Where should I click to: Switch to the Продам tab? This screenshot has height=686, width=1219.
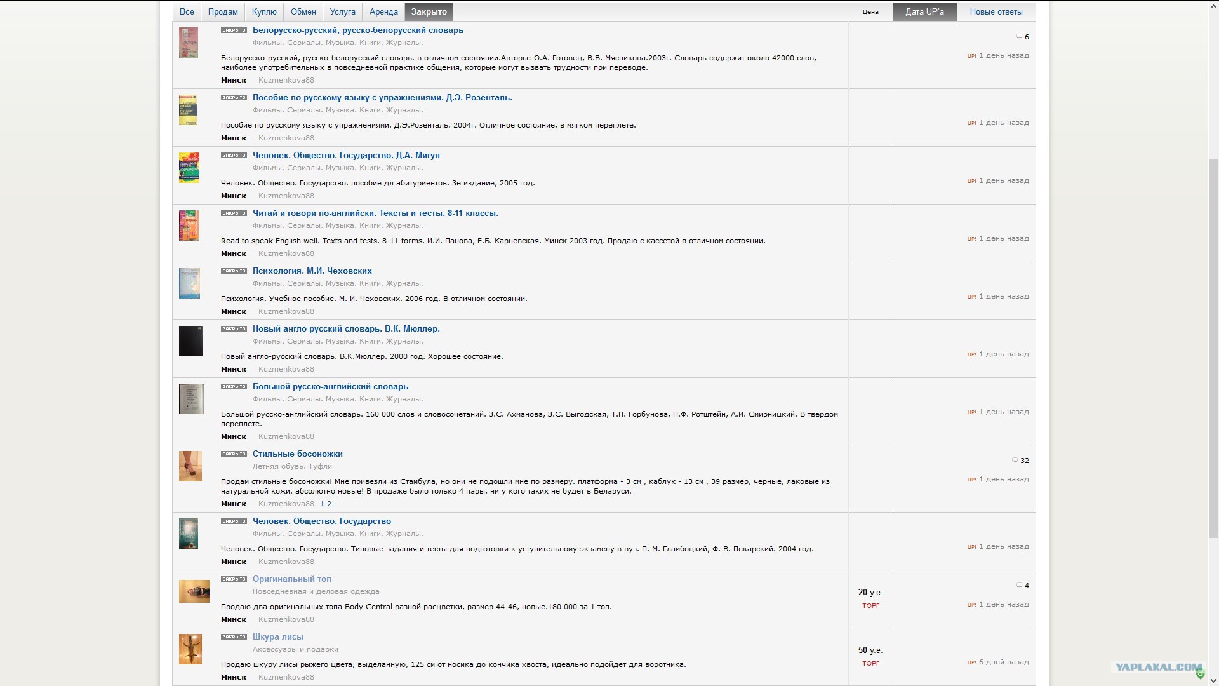(223, 12)
